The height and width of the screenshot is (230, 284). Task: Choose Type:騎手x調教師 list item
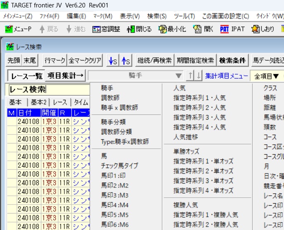125,141
